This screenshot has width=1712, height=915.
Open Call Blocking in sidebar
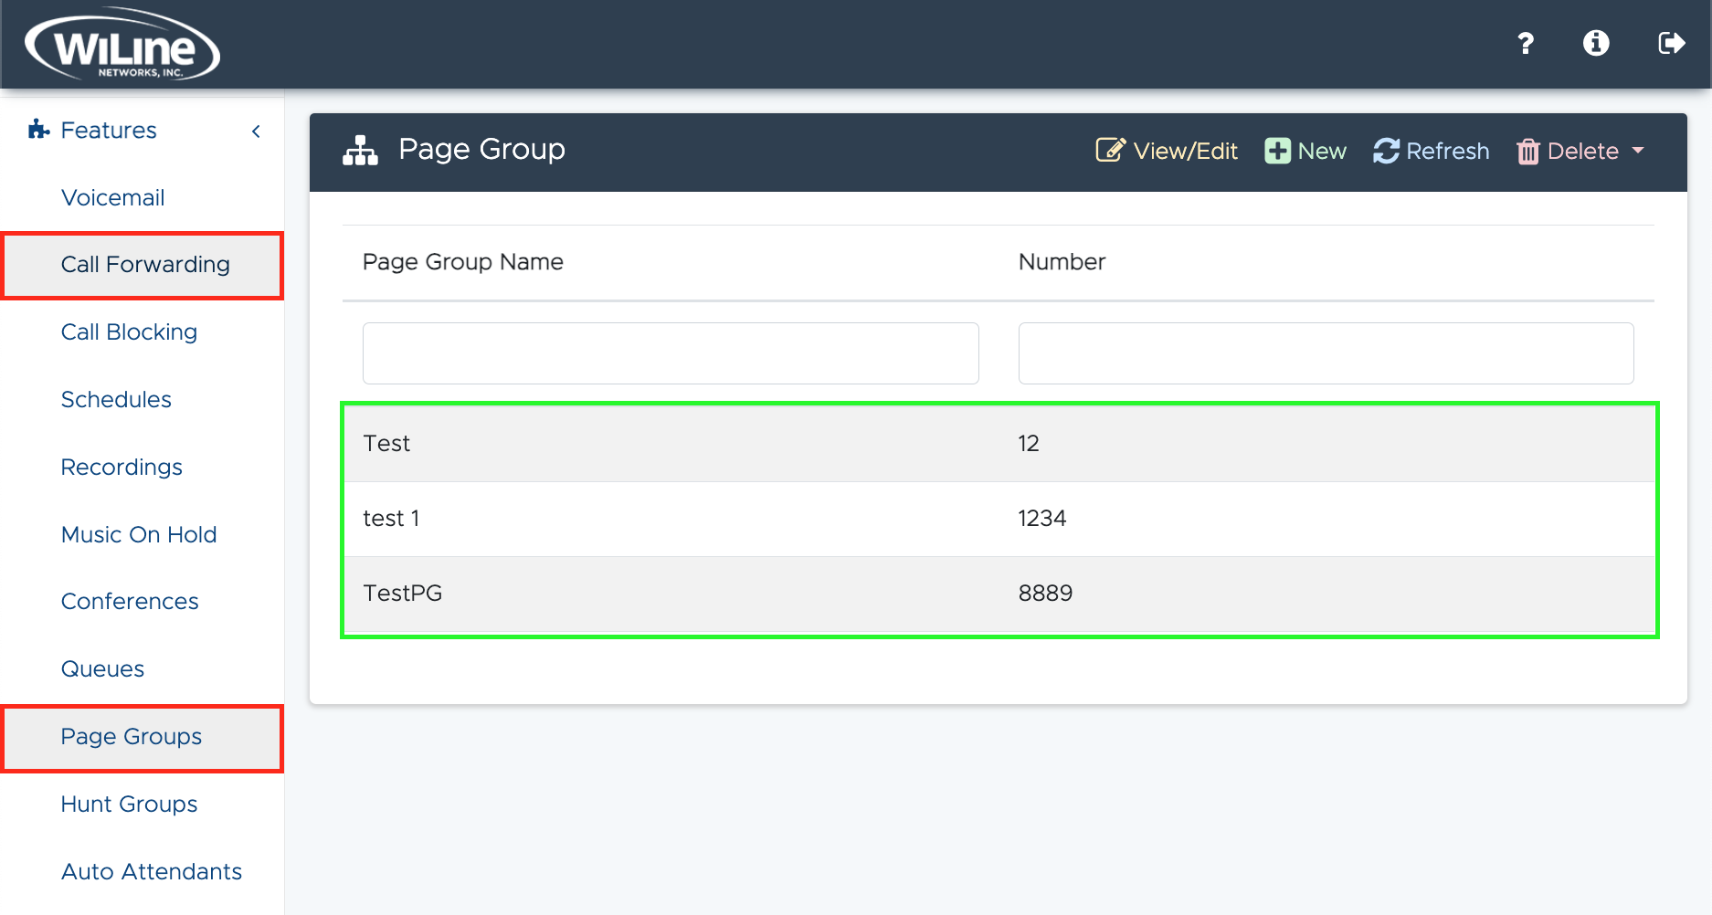[129, 332]
